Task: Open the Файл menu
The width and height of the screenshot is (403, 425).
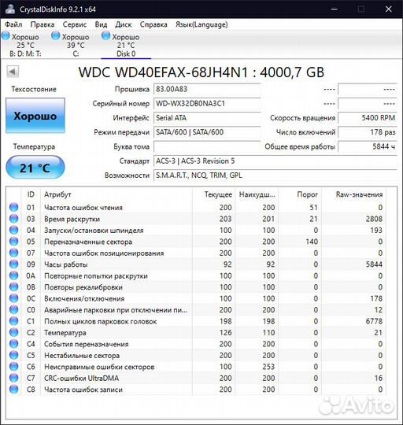Action: (13, 24)
